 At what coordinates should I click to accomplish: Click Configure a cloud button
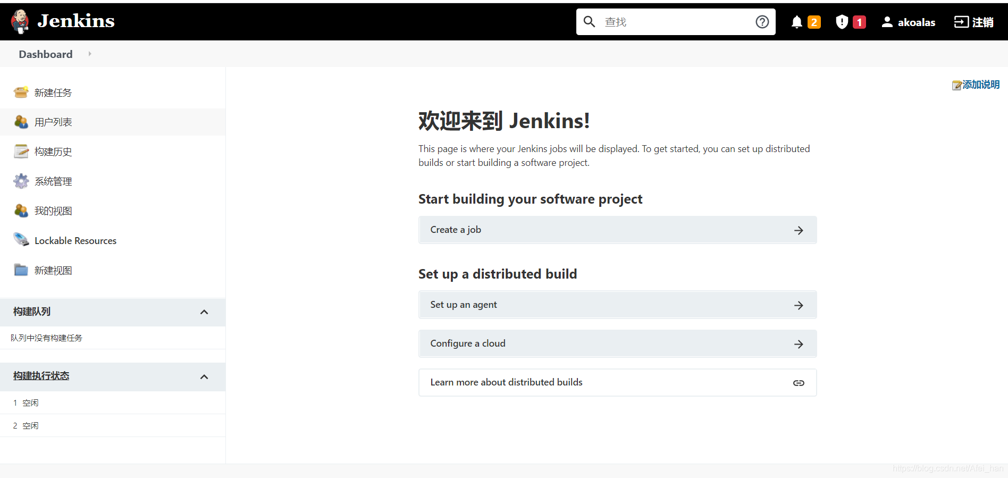[x=617, y=343]
